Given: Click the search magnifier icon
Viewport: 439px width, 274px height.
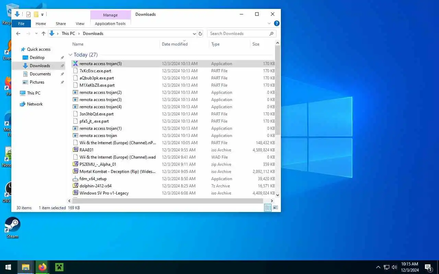Looking at the screenshot, I should pyautogui.click(x=272, y=34).
